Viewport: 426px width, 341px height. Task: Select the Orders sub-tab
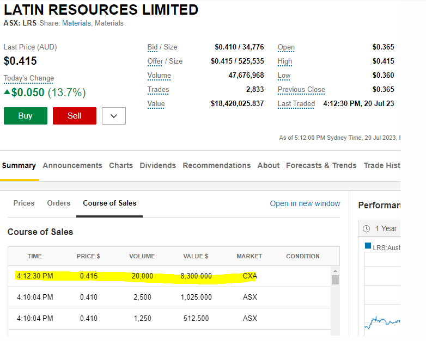[59, 203]
